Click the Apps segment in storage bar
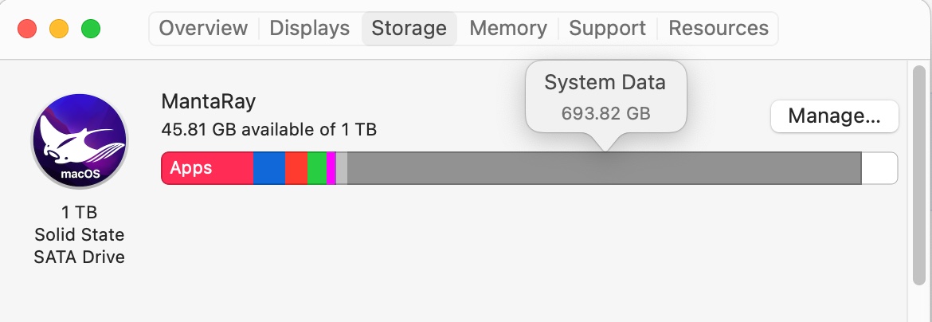932x322 pixels. (x=207, y=168)
